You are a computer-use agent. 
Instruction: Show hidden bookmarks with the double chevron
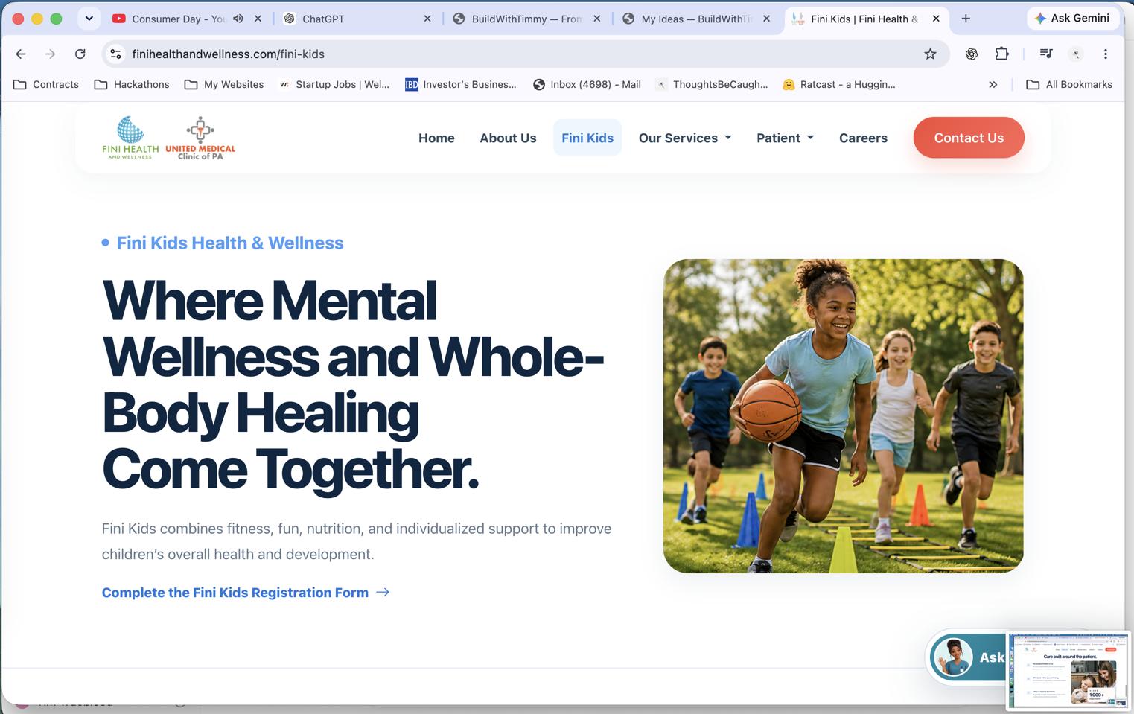tap(993, 84)
